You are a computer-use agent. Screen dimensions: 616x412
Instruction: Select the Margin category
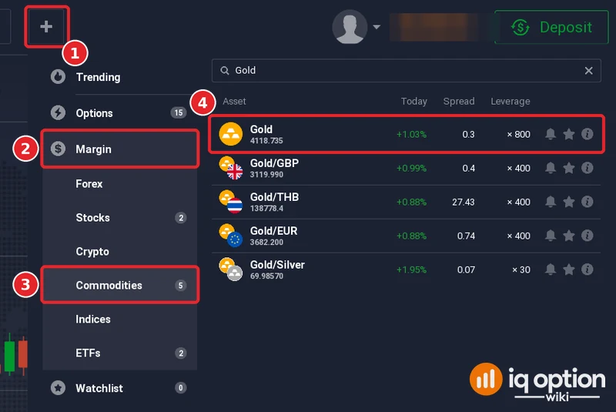[x=120, y=149]
